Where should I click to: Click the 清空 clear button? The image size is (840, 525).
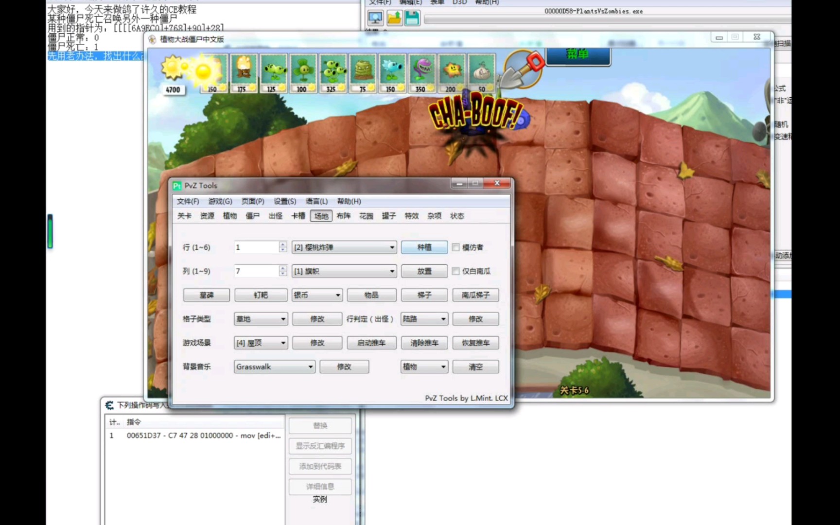click(476, 367)
